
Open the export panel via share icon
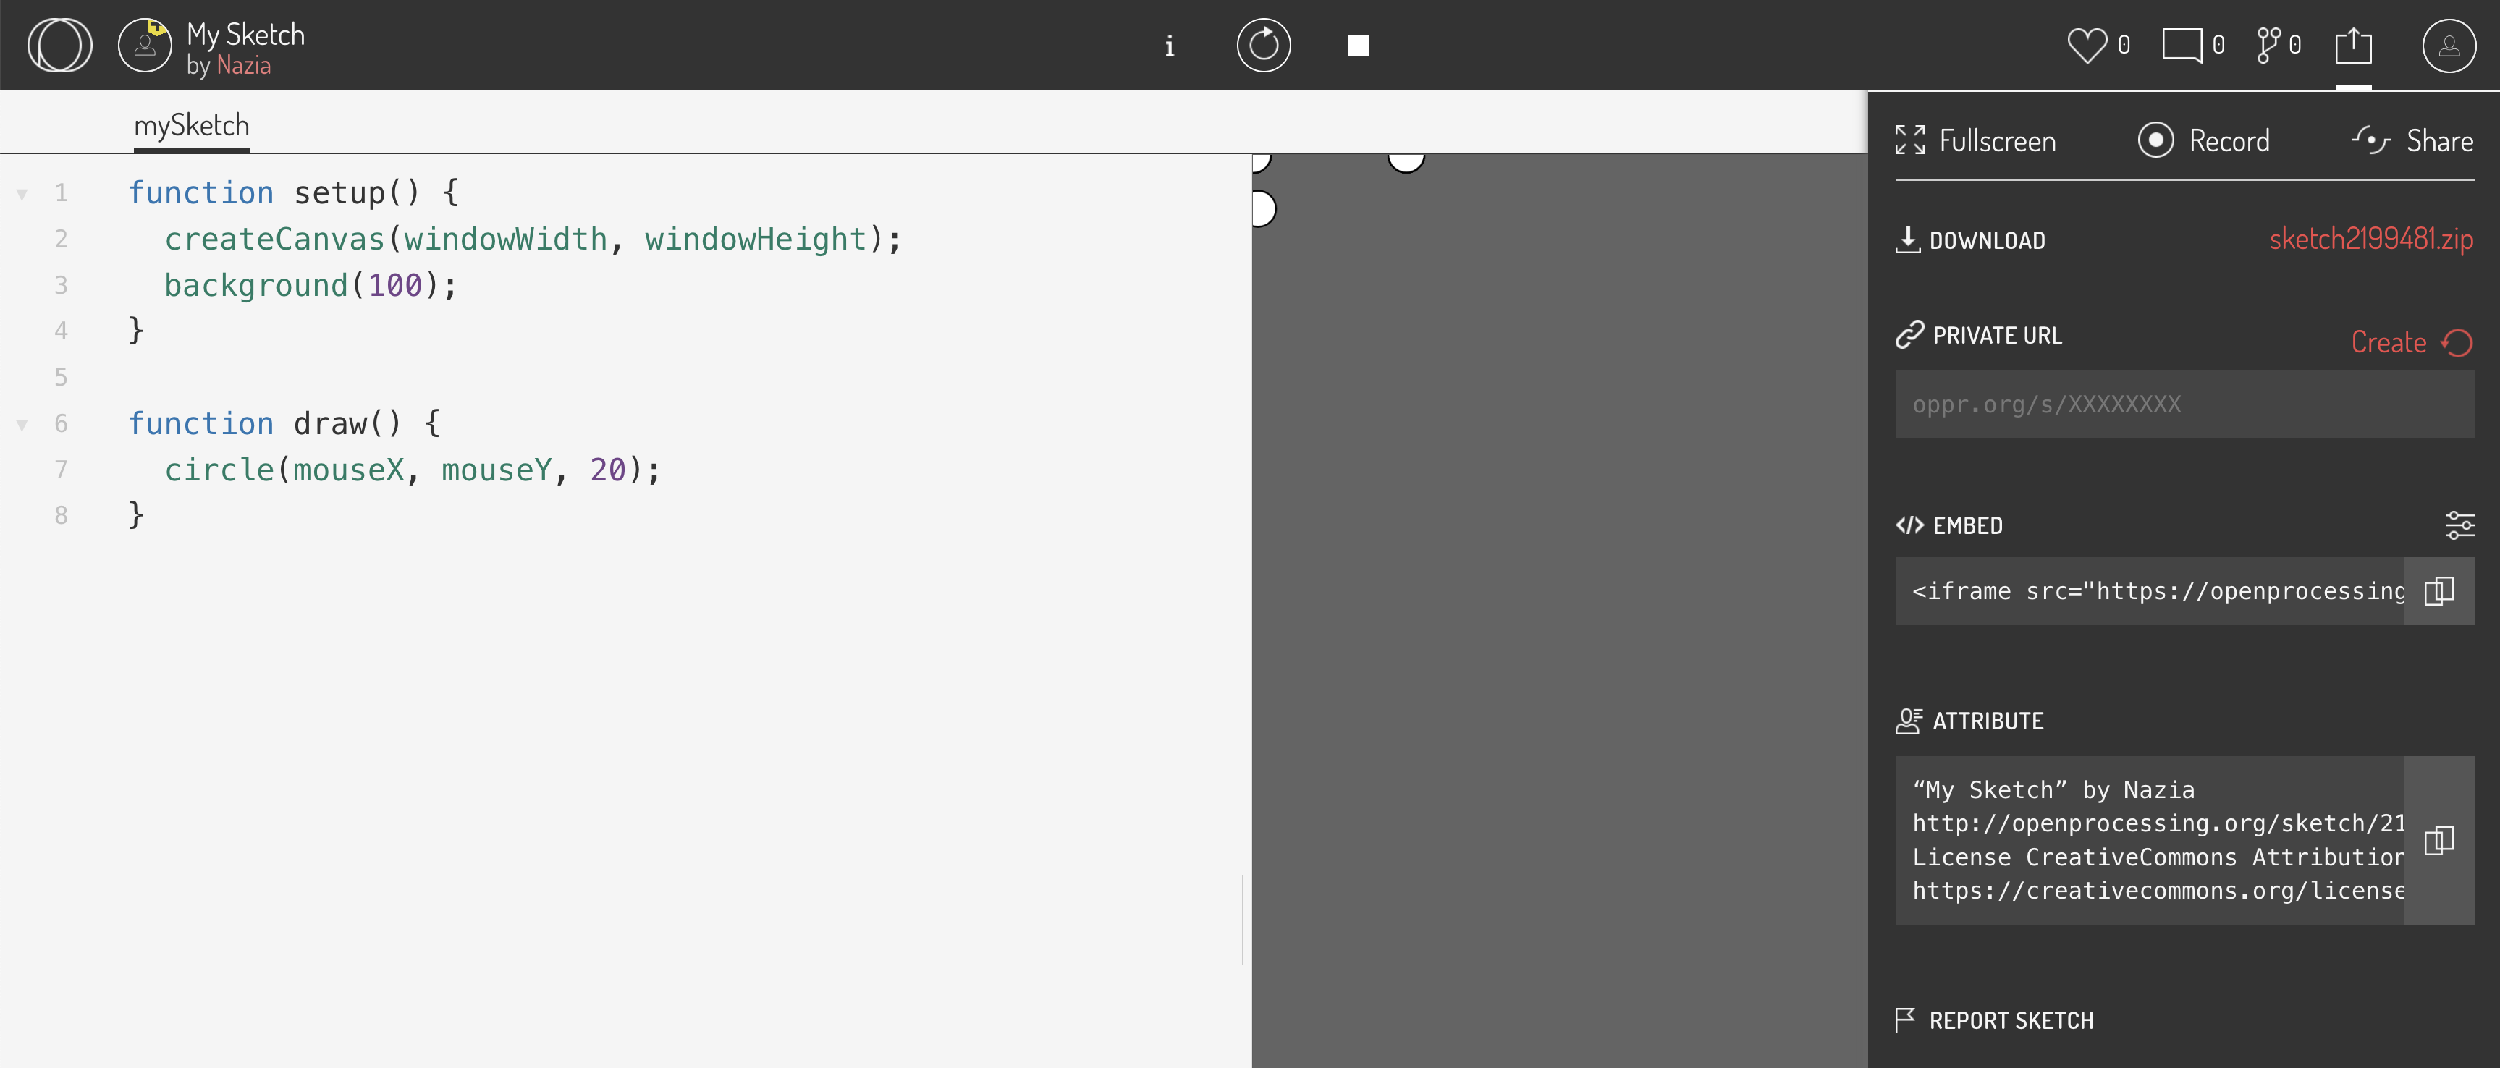[2354, 45]
